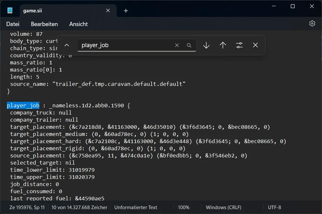
Task: Click the target_placement_hard line
Action: coord(148,141)
